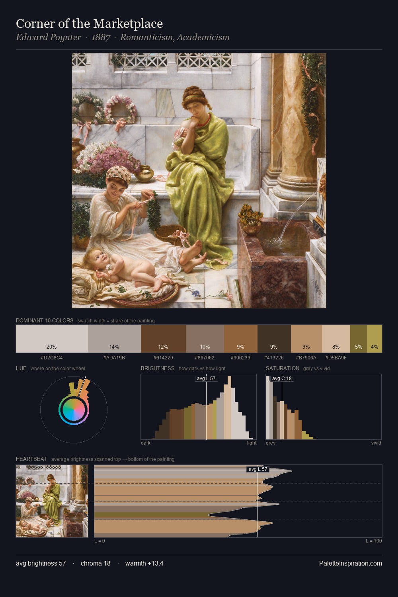Click the Heartbeat painting thumbnail
This screenshot has height=597, width=398.
click(x=52, y=501)
